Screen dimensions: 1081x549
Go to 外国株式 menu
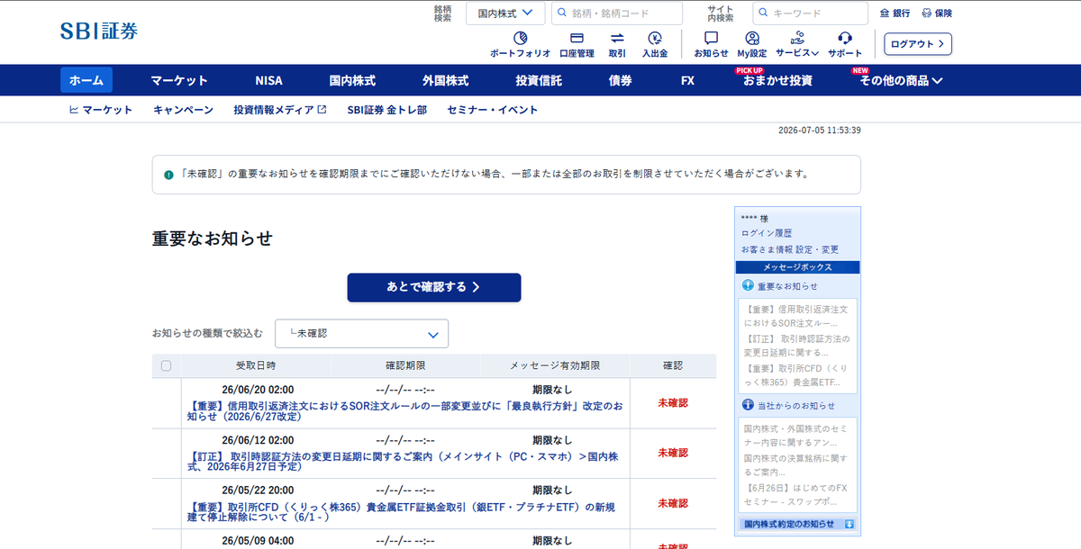pyautogui.click(x=445, y=80)
